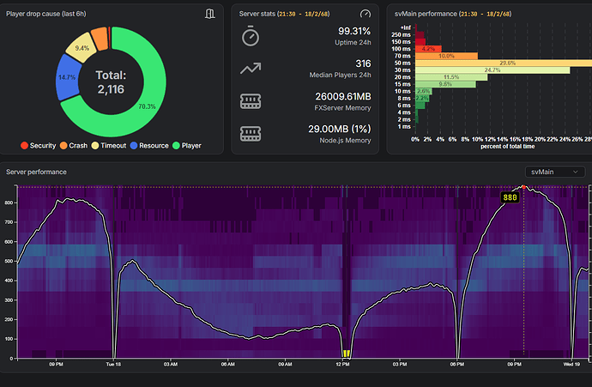
Task: Click the stopwatch icon beside Uptime 24h
Action: (x=251, y=36)
